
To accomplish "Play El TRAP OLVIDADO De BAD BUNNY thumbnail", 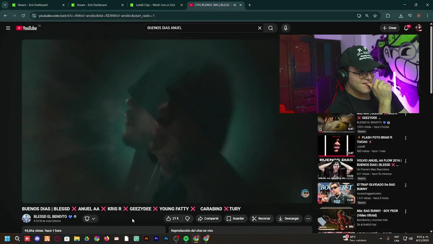I will coord(336,193).
